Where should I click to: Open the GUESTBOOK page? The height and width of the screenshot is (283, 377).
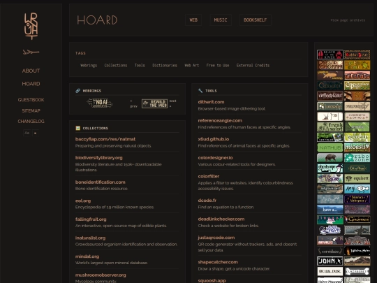(x=31, y=100)
